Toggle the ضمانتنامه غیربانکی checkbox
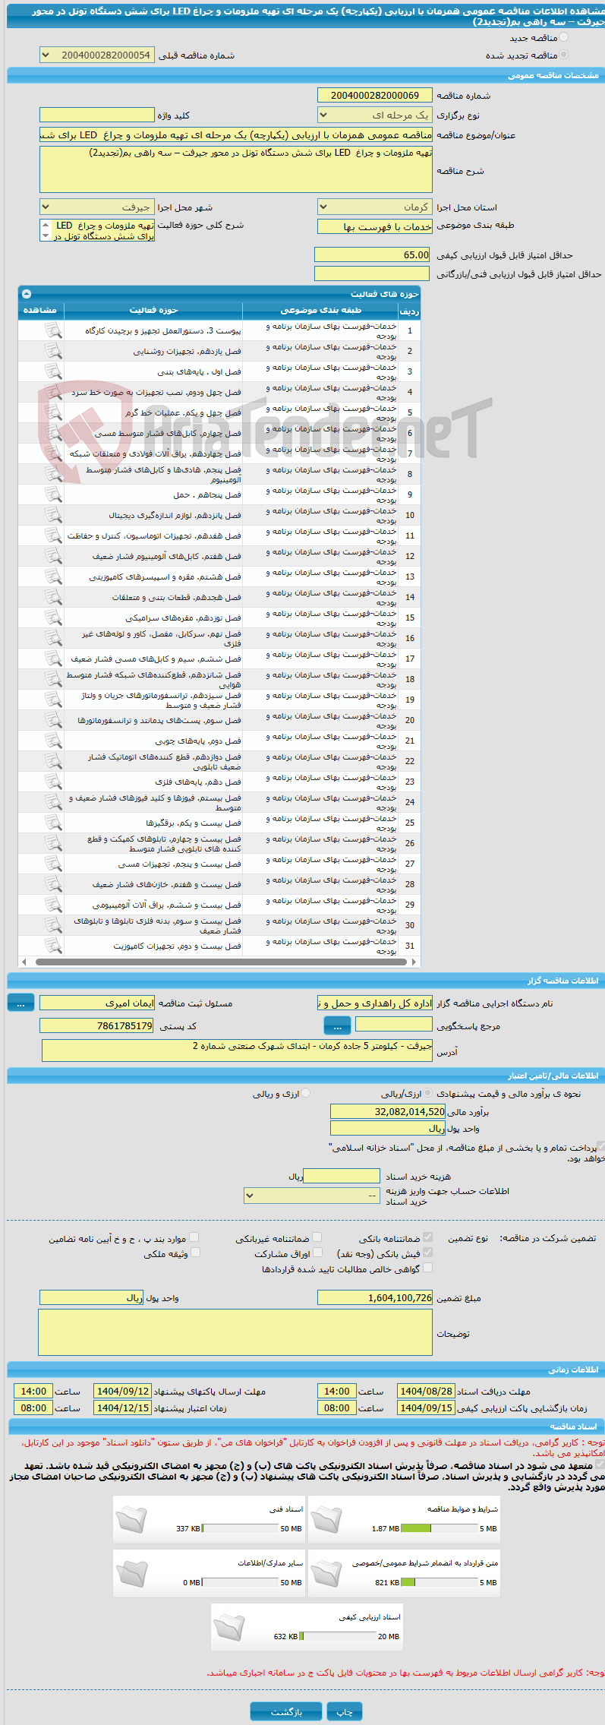The height and width of the screenshot is (1725, 605). click(x=317, y=1237)
